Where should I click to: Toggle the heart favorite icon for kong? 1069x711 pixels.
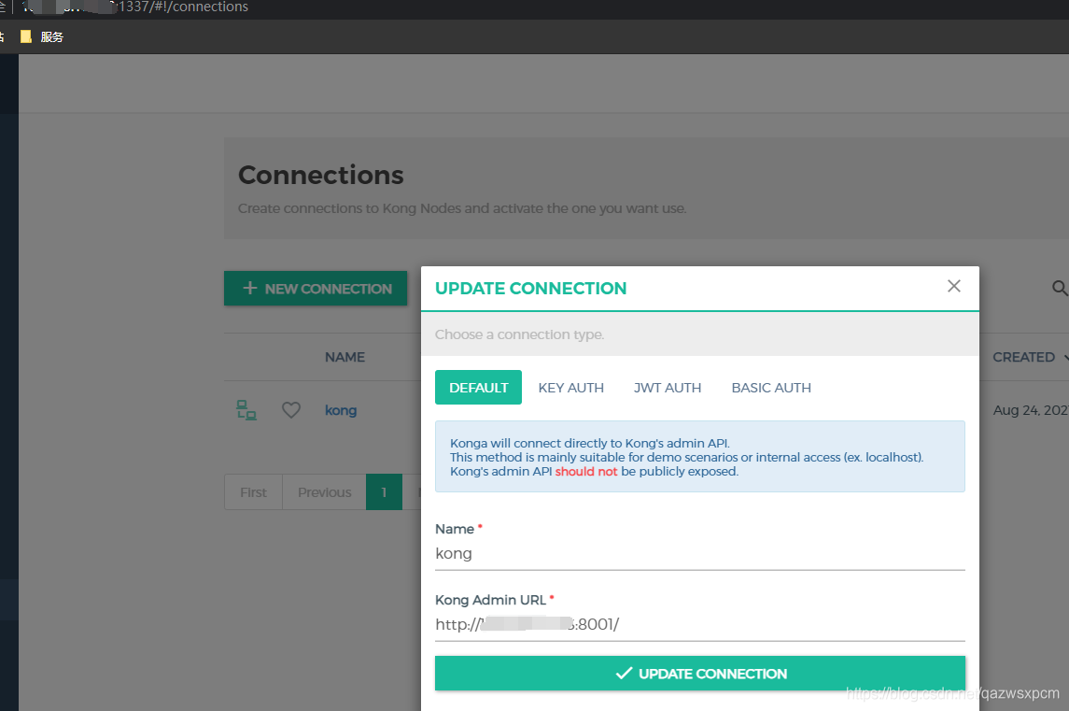291,410
